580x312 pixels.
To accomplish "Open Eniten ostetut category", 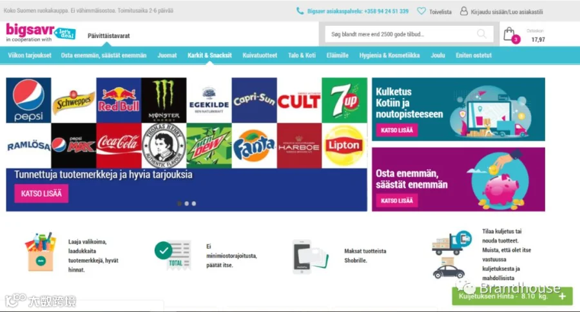I will pos(474,55).
